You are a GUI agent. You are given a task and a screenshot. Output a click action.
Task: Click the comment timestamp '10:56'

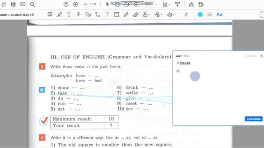(186, 56)
